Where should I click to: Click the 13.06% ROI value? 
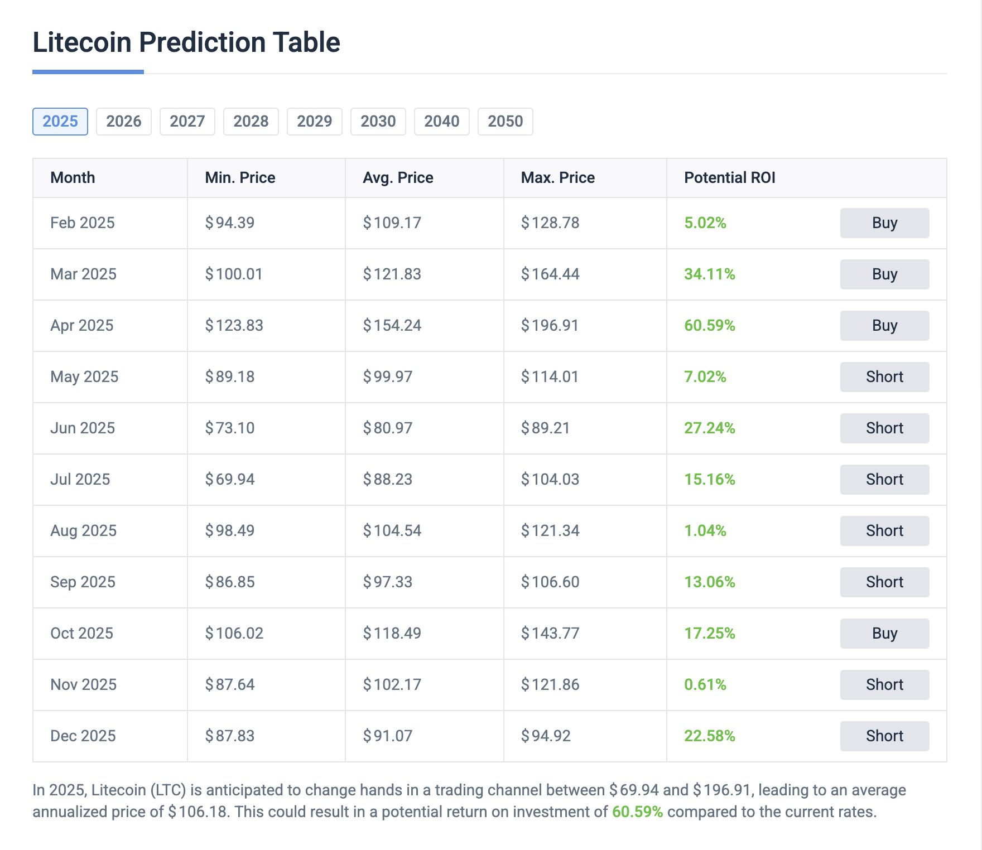[x=710, y=582]
